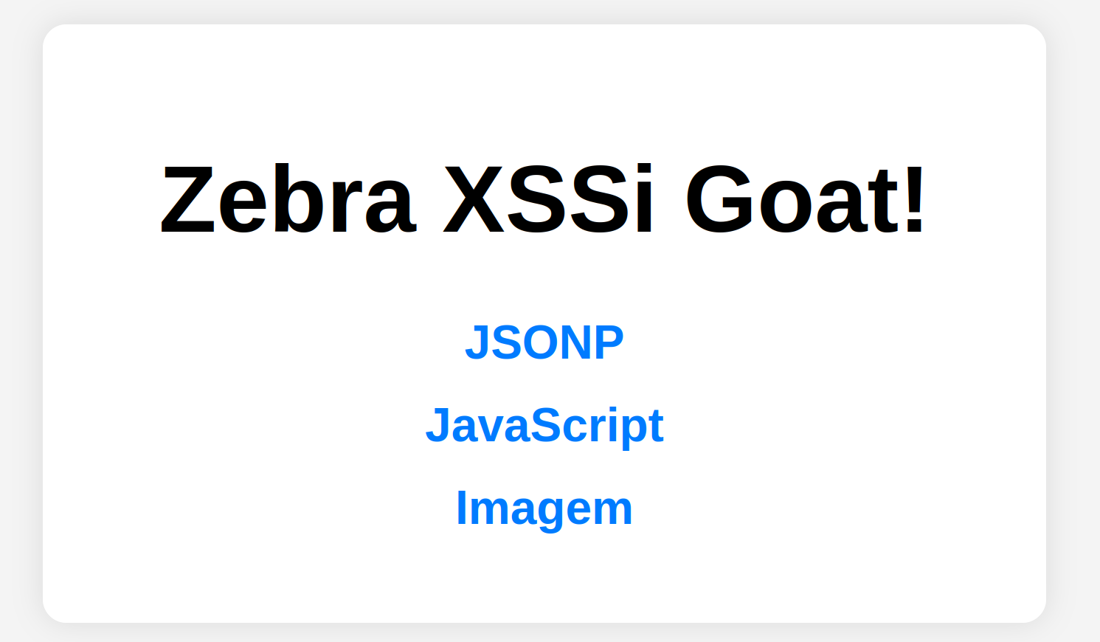Click the 'Zebra XSSi Goat!' heading

pyautogui.click(x=544, y=200)
